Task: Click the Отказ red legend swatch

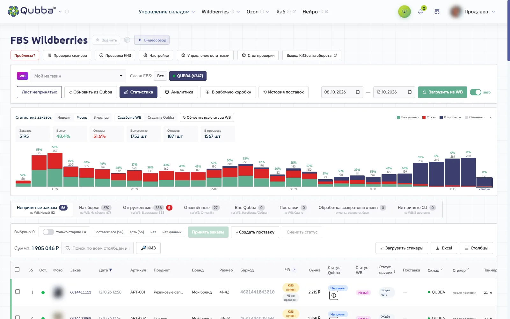Action: [x=424, y=117]
